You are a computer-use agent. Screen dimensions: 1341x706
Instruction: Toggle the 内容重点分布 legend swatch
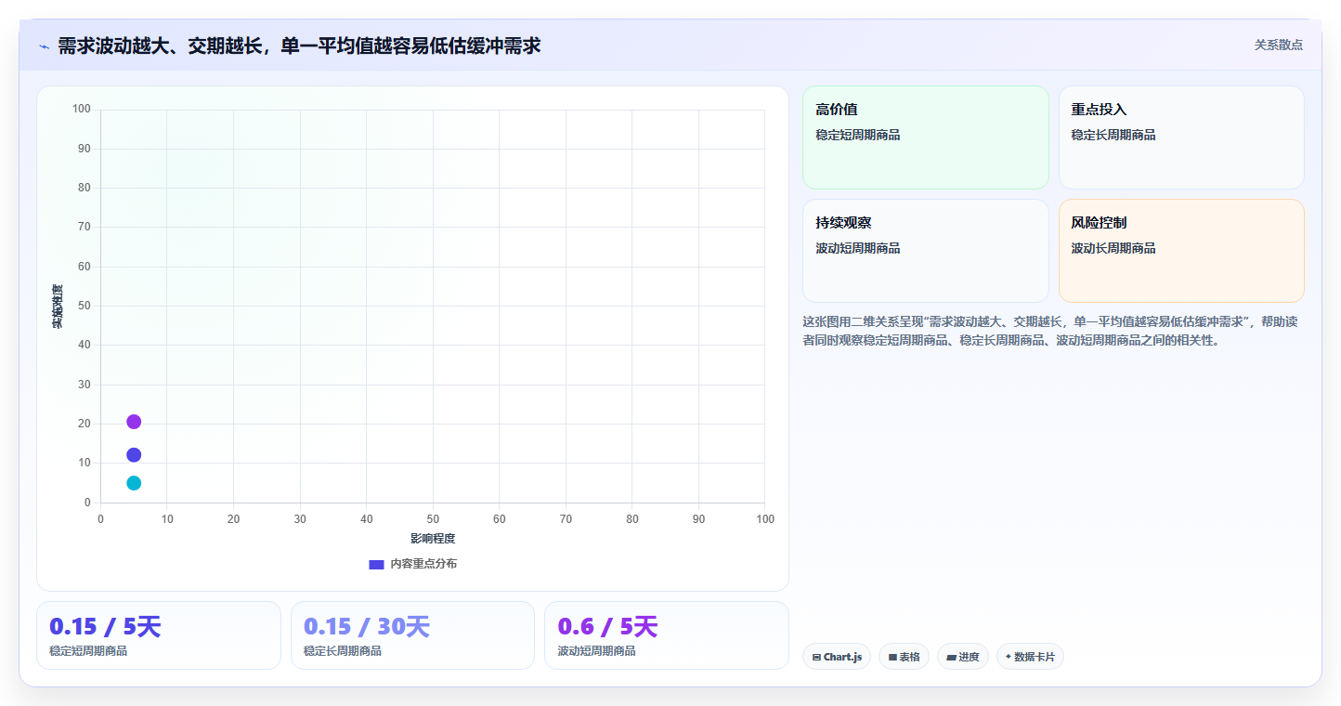[376, 564]
